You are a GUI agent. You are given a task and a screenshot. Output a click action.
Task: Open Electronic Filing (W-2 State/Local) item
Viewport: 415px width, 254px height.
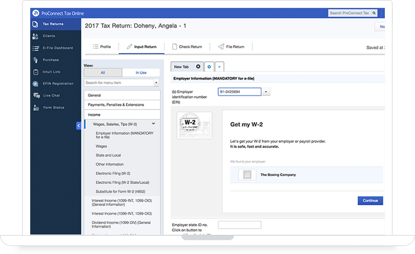point(122,182)
